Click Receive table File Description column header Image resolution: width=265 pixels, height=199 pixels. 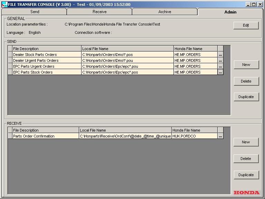pyautogui.click(x=46, y=130)
